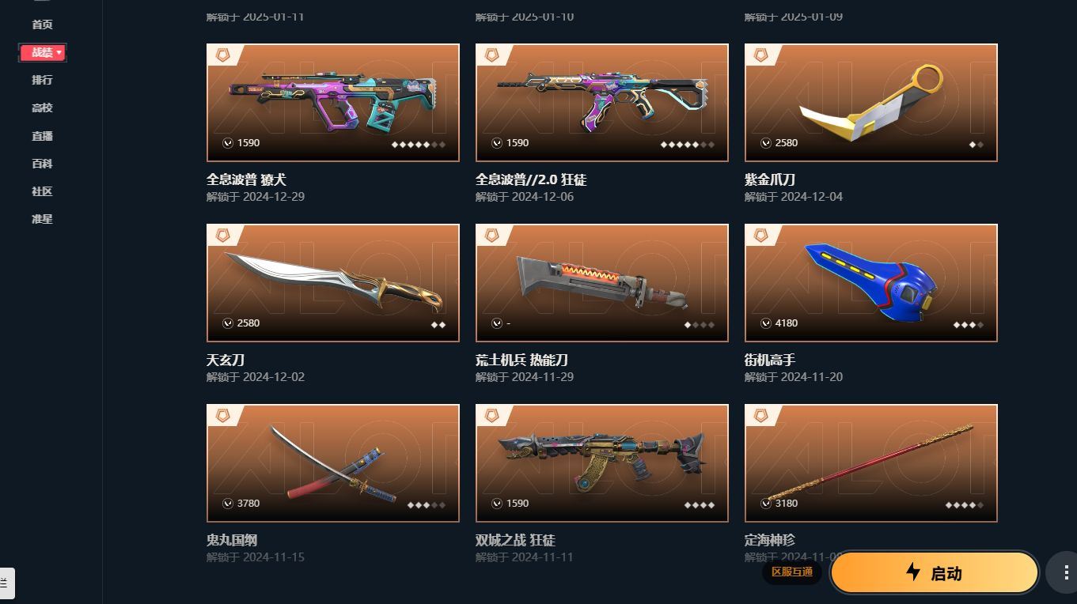Open 准星 sidebar item
Screen dimensions: 1077x604
point(43,219)
